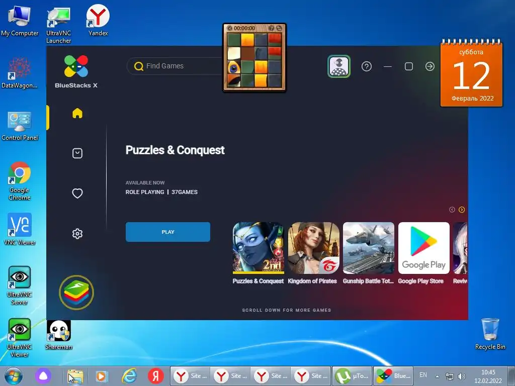Open the network tray icon
515x386 pixels.
coord(449,376)
